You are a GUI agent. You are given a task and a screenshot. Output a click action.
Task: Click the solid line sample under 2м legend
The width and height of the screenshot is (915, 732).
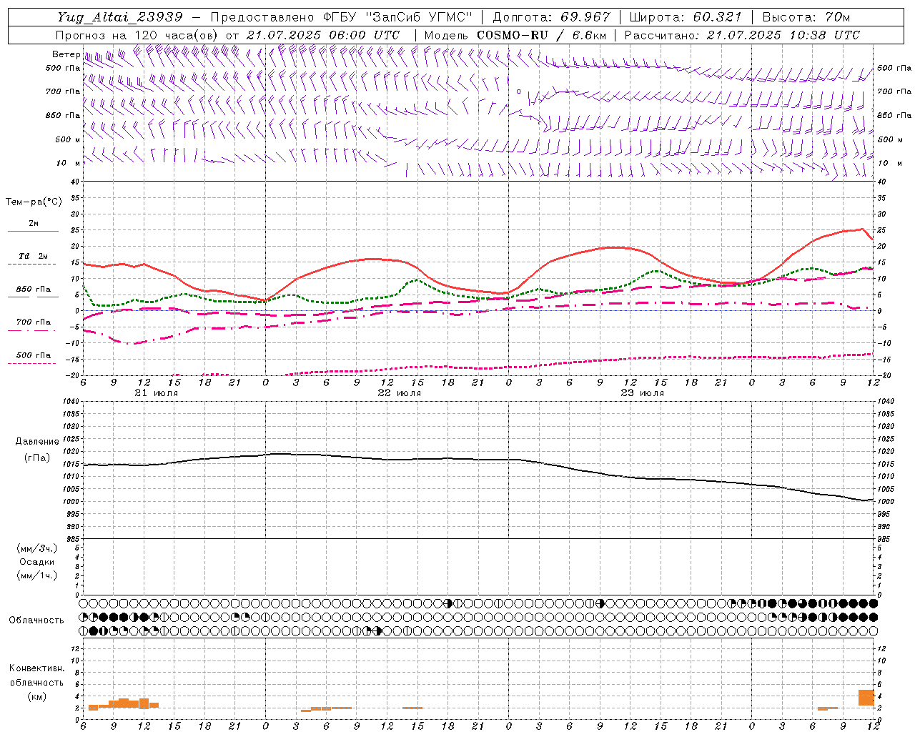33,232
